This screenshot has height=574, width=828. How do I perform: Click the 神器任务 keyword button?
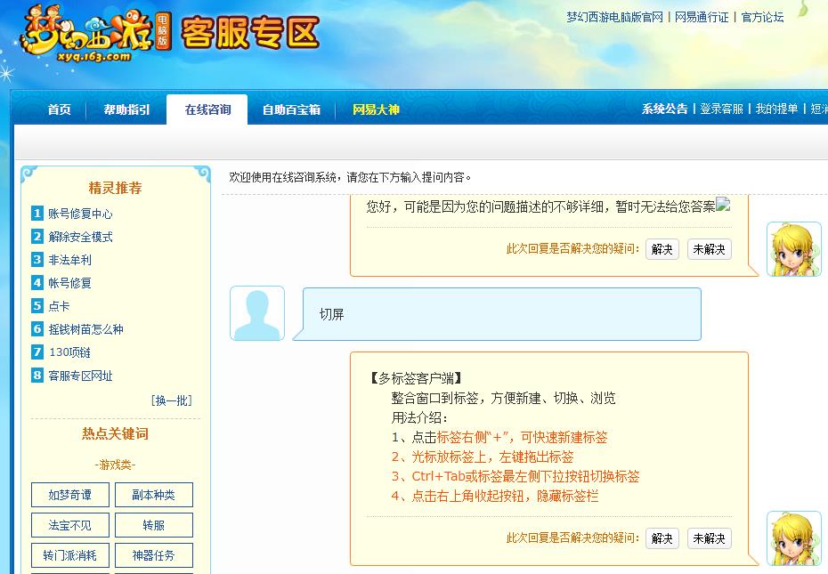[x=154, y=555]
